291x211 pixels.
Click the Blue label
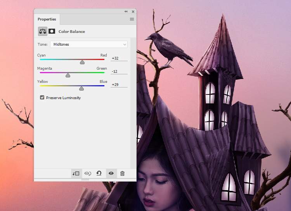click(103, 82)
